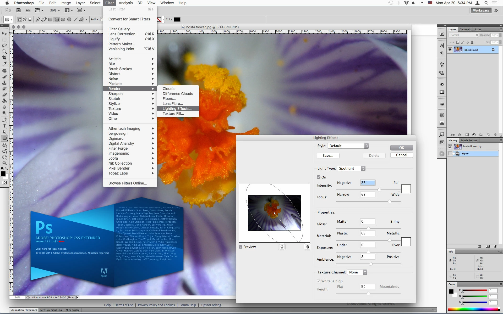Expand the Texture Channel dropdown
503x314 pixels.
357,272
